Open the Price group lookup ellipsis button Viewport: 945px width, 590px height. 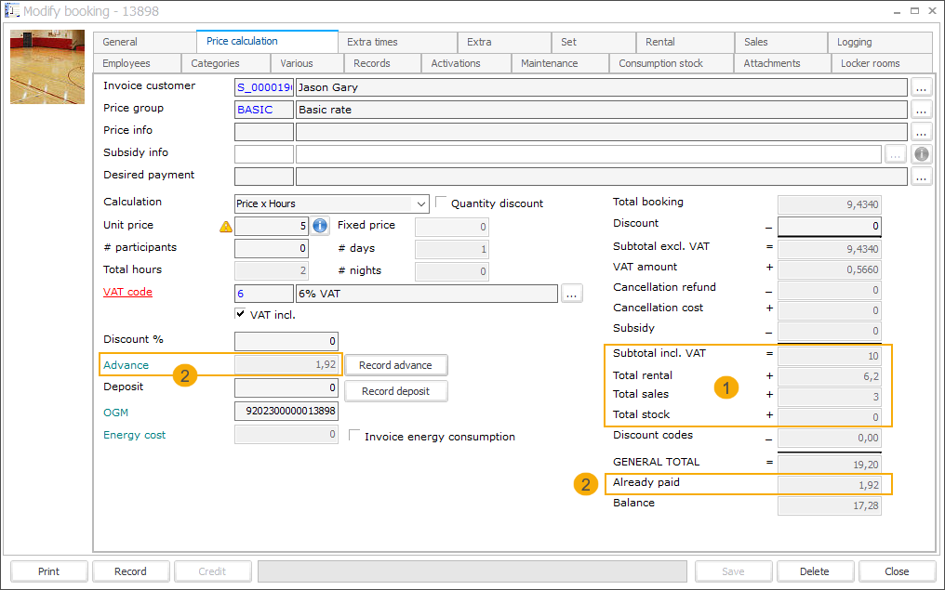point(921,110)
